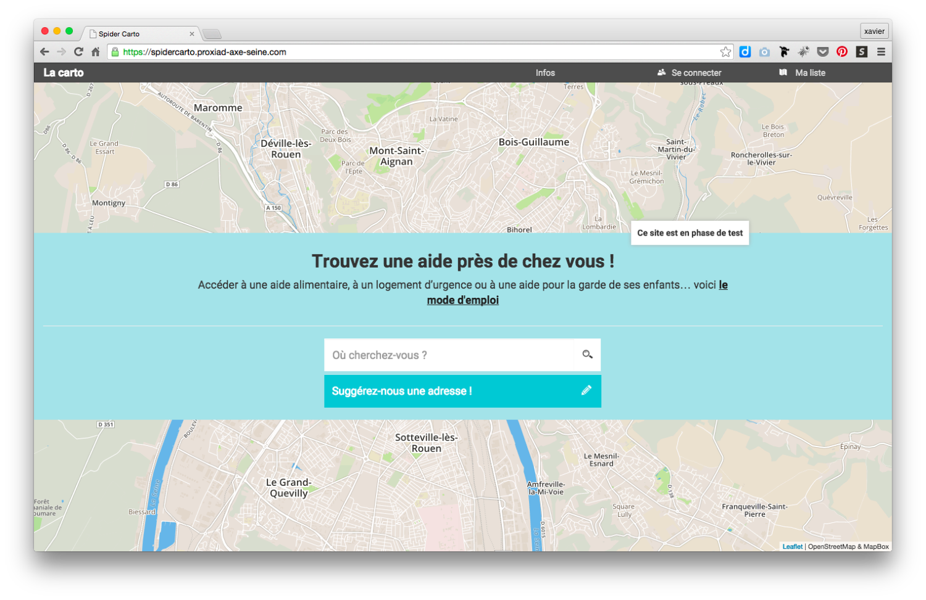Click the Épinay map label
This screenshot has height=600, width=926.
tap(850, 446)
